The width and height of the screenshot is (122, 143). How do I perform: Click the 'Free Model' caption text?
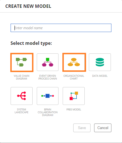(74, 110)
